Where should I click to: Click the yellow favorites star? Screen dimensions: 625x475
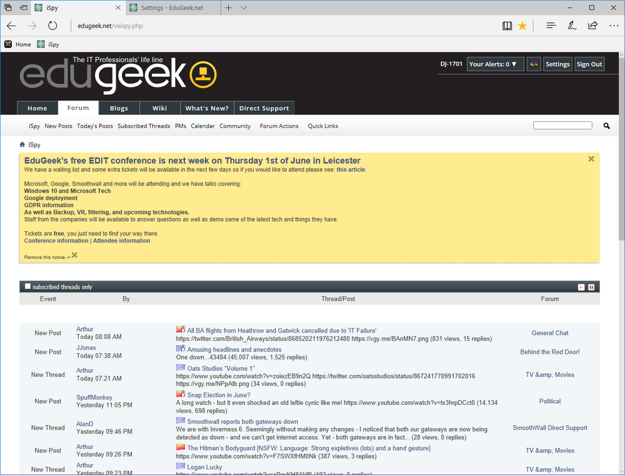coord(522,26)
